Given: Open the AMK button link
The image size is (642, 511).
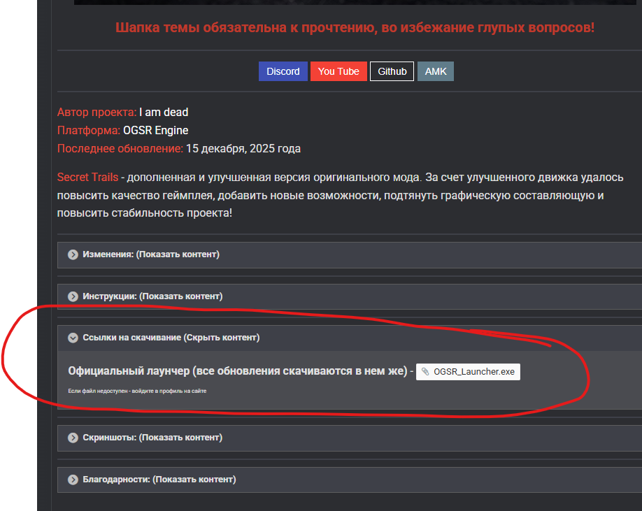Looking at the screenshot, I should 435,71.
